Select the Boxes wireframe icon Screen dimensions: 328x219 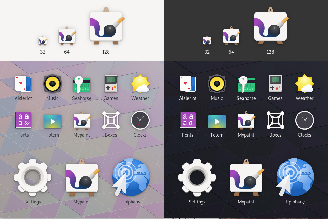pyautogui.click(x=111, y=120)
